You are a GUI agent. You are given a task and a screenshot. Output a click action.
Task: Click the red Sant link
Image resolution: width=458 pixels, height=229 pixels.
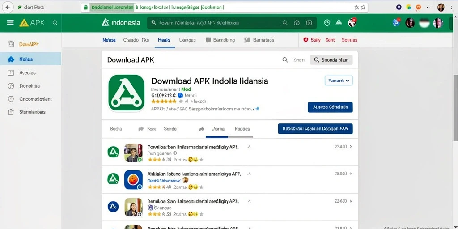point(330,40)
